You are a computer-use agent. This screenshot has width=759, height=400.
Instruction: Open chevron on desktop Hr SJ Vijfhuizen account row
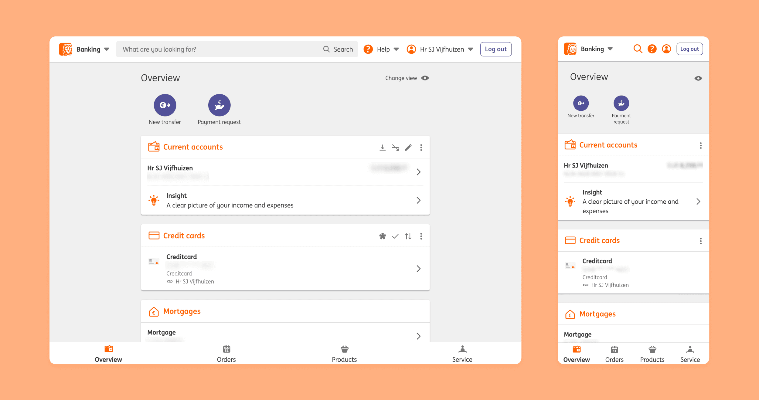coord(419,172)
